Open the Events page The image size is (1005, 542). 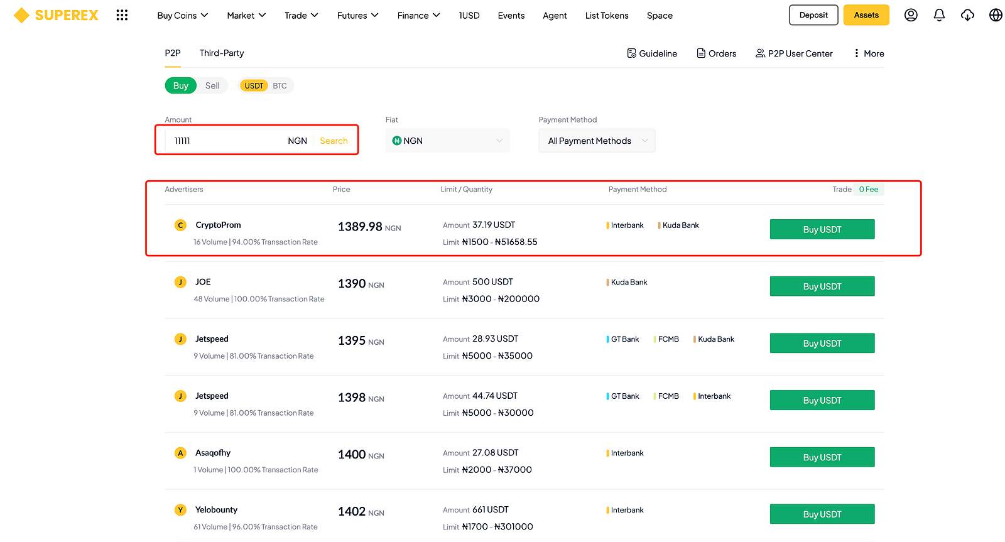point(511,15)
